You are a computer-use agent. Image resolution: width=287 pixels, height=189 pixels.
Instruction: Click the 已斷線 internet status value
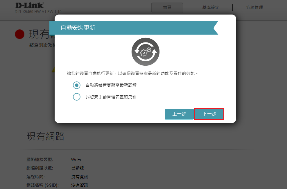click(77, 168)
